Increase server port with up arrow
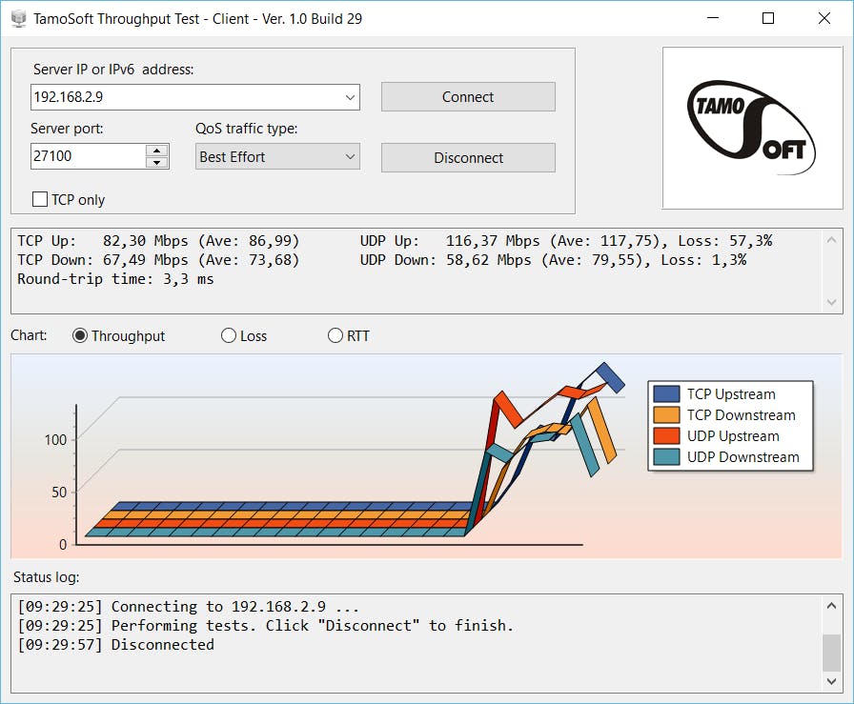The width and height of the screenshot is (854, 704). click(157, 151)
